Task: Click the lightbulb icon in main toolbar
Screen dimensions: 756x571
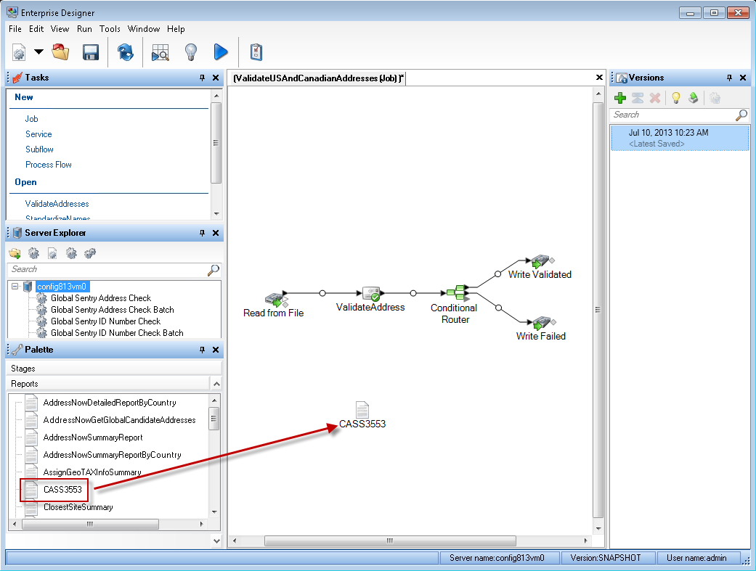Action: click(190, 52)
